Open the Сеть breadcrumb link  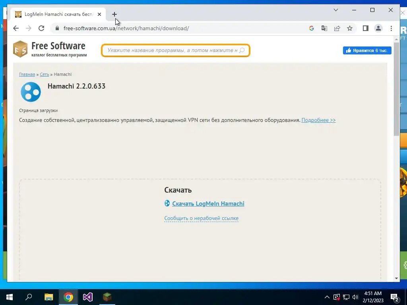(x=45, y=74)
